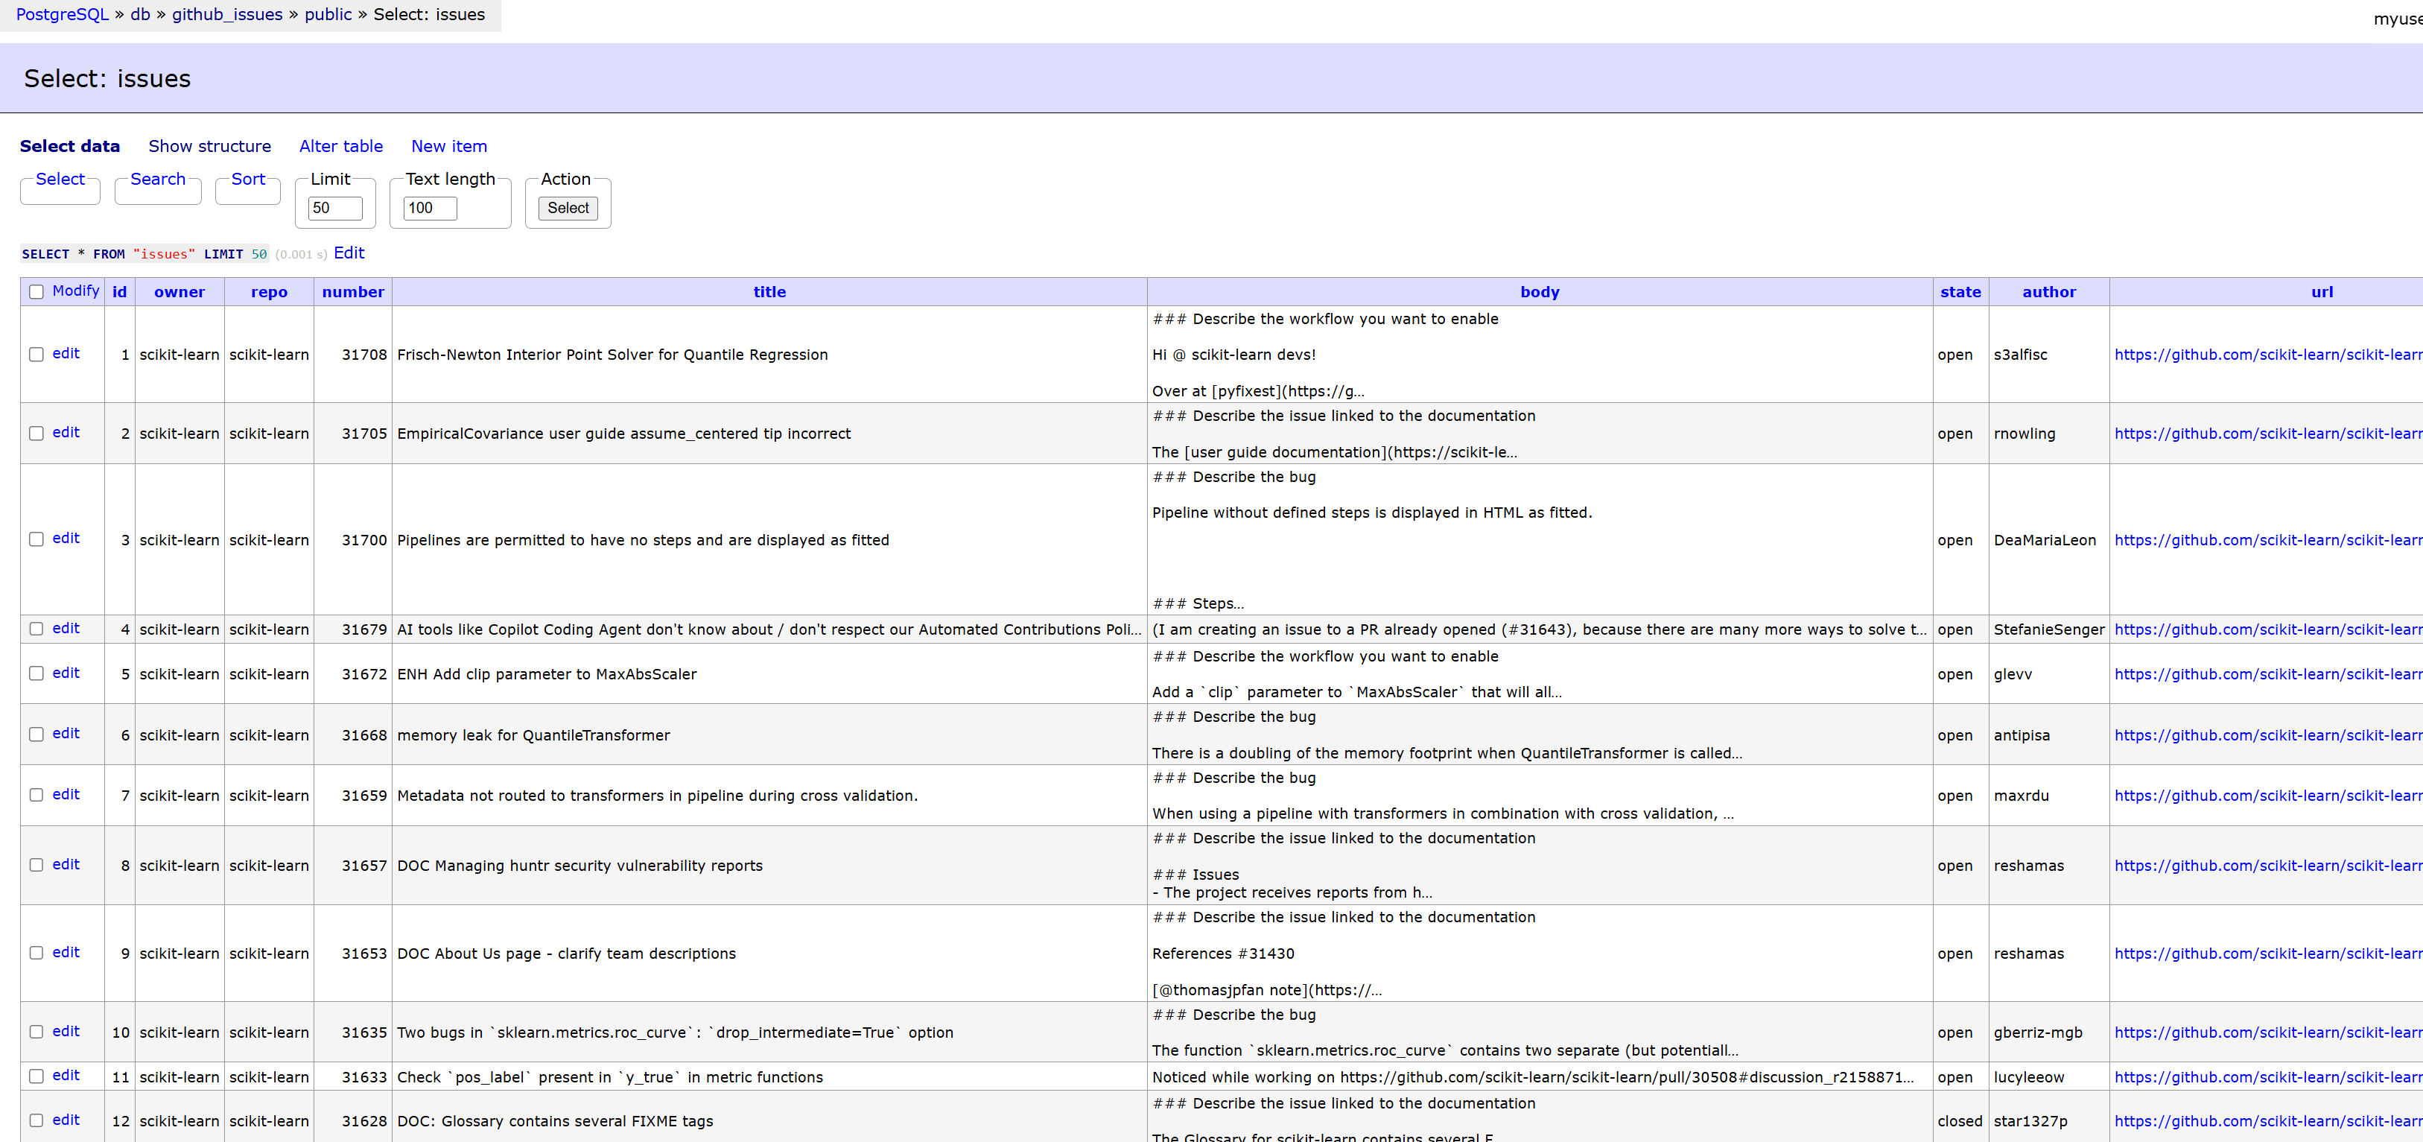
Task: Sort by the number column header
Action: click(353, 291)
